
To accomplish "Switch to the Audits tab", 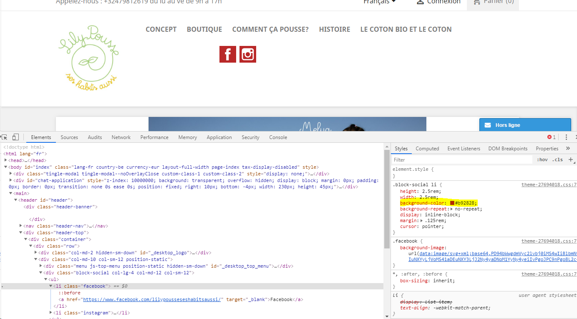I will 95,137.
